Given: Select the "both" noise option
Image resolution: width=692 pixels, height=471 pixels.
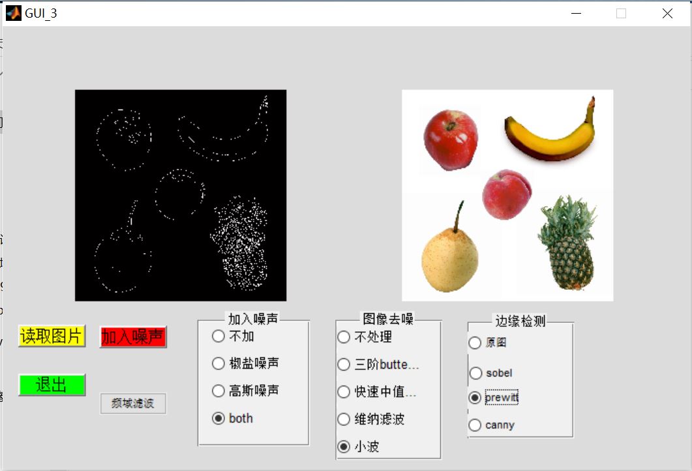Looking at the screenshot, I should [x=218, y=418].
